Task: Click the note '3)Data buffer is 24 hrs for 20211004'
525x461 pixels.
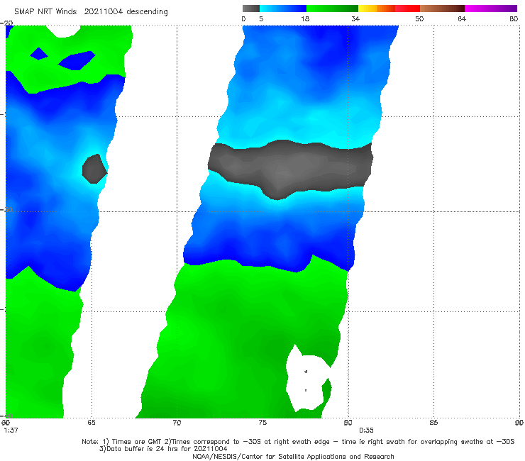Action: (163, 449)
